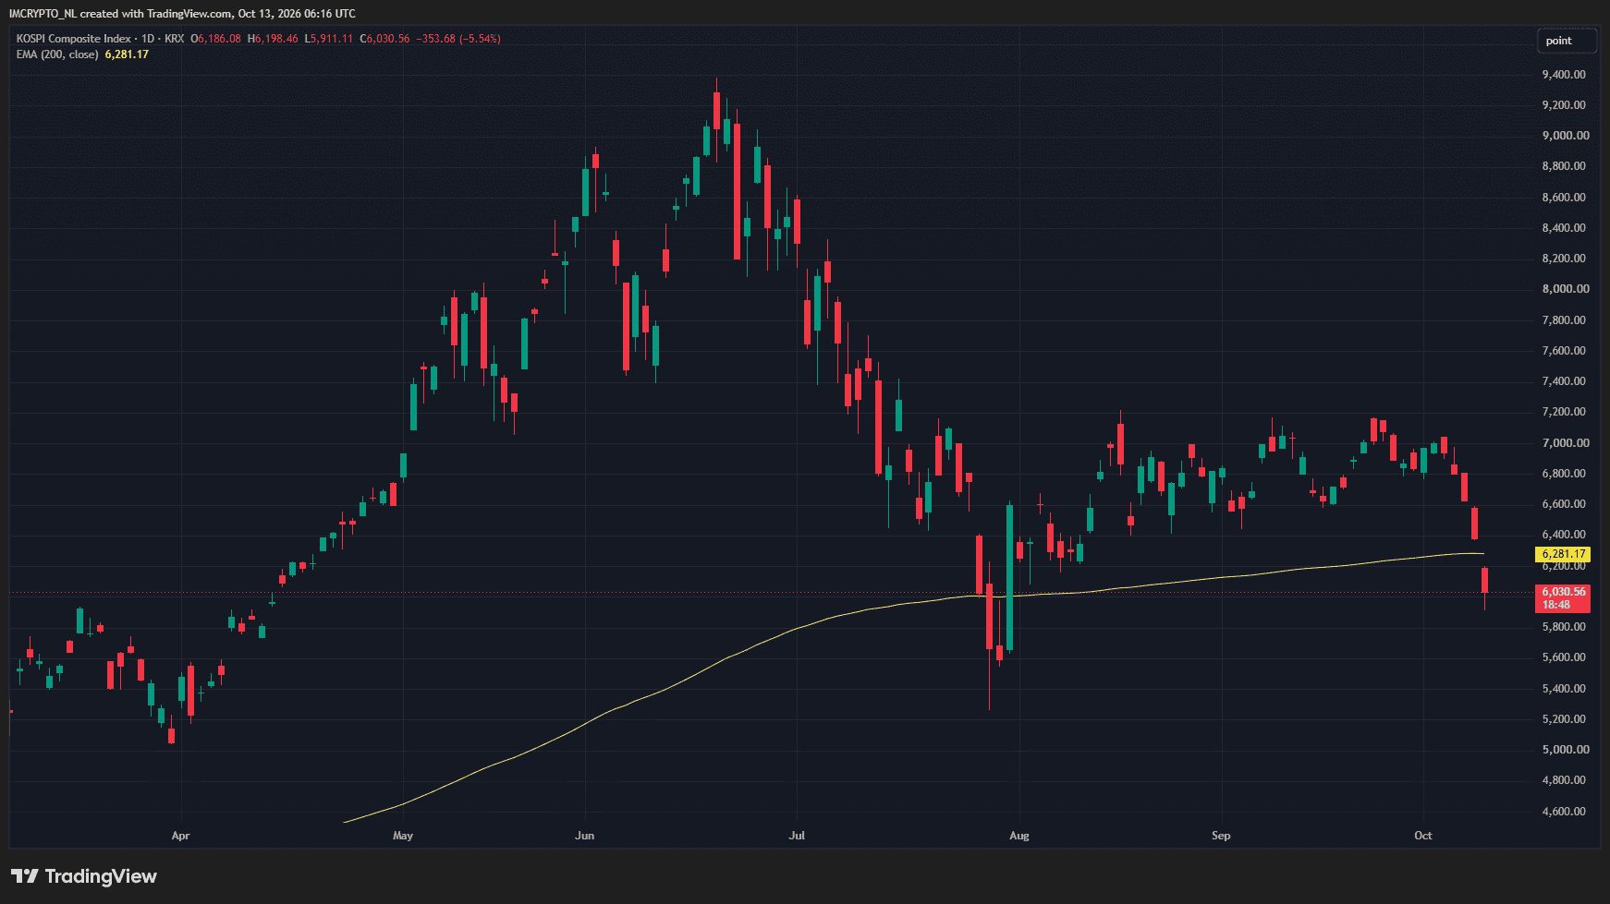Click the red 6,030.56 current price tag

coord(1563,598)
